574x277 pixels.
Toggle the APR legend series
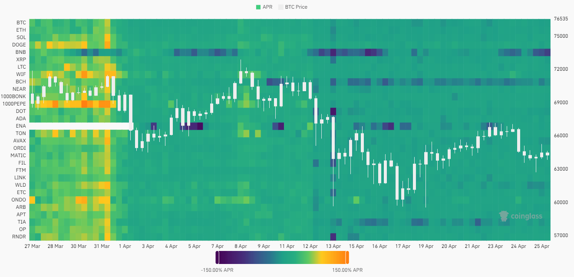[x=267, y=7]
